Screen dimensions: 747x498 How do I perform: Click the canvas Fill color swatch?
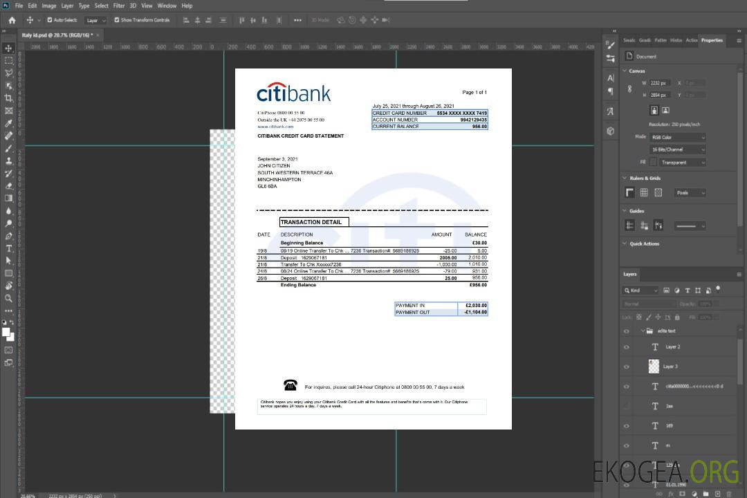654,163
